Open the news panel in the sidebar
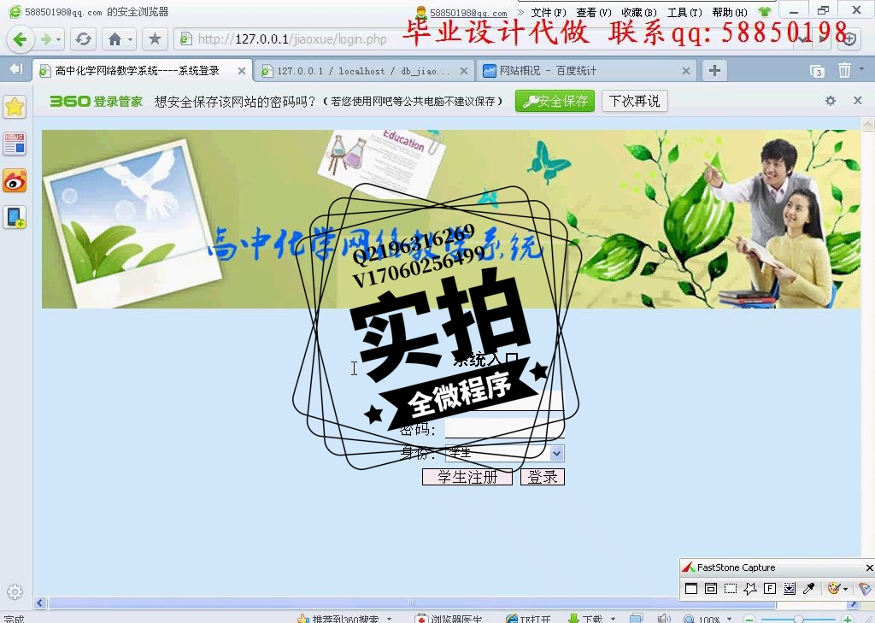Viewport: 875px width, 623px height. click(x=15, y=144)
